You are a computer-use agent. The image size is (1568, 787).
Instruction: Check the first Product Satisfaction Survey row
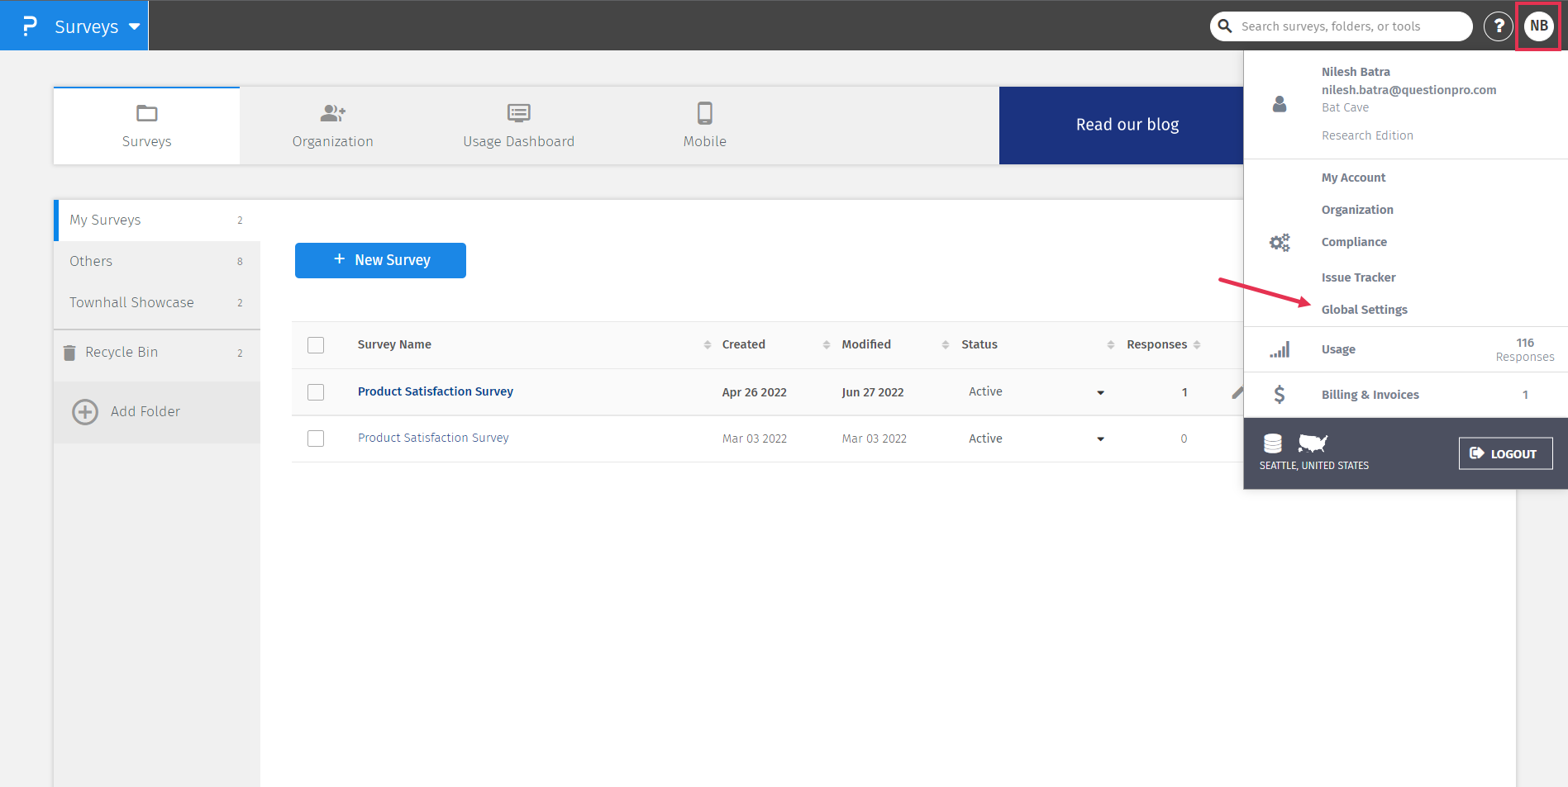[x=316, y=392]
